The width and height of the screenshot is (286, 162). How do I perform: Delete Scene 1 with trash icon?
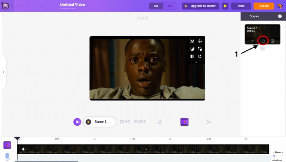[272, 41]
